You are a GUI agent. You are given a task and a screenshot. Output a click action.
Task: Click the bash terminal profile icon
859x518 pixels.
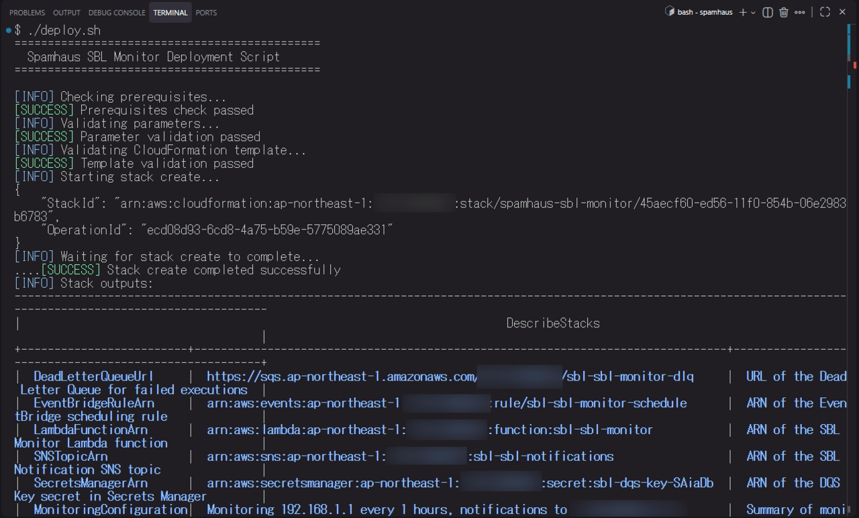[669, 12]
